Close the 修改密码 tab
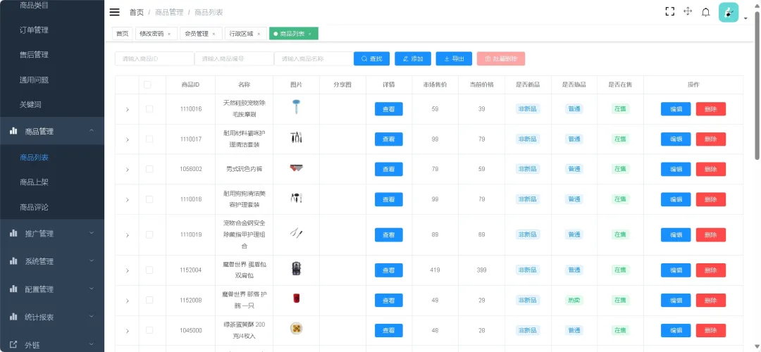This screenshot has width=761, height=352. (169, 34)
